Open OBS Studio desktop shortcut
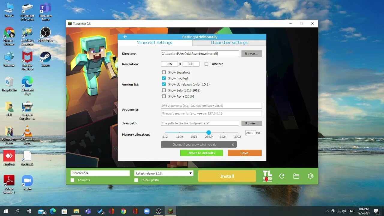This screenshot has width=384, height=216. pos(46,34)
